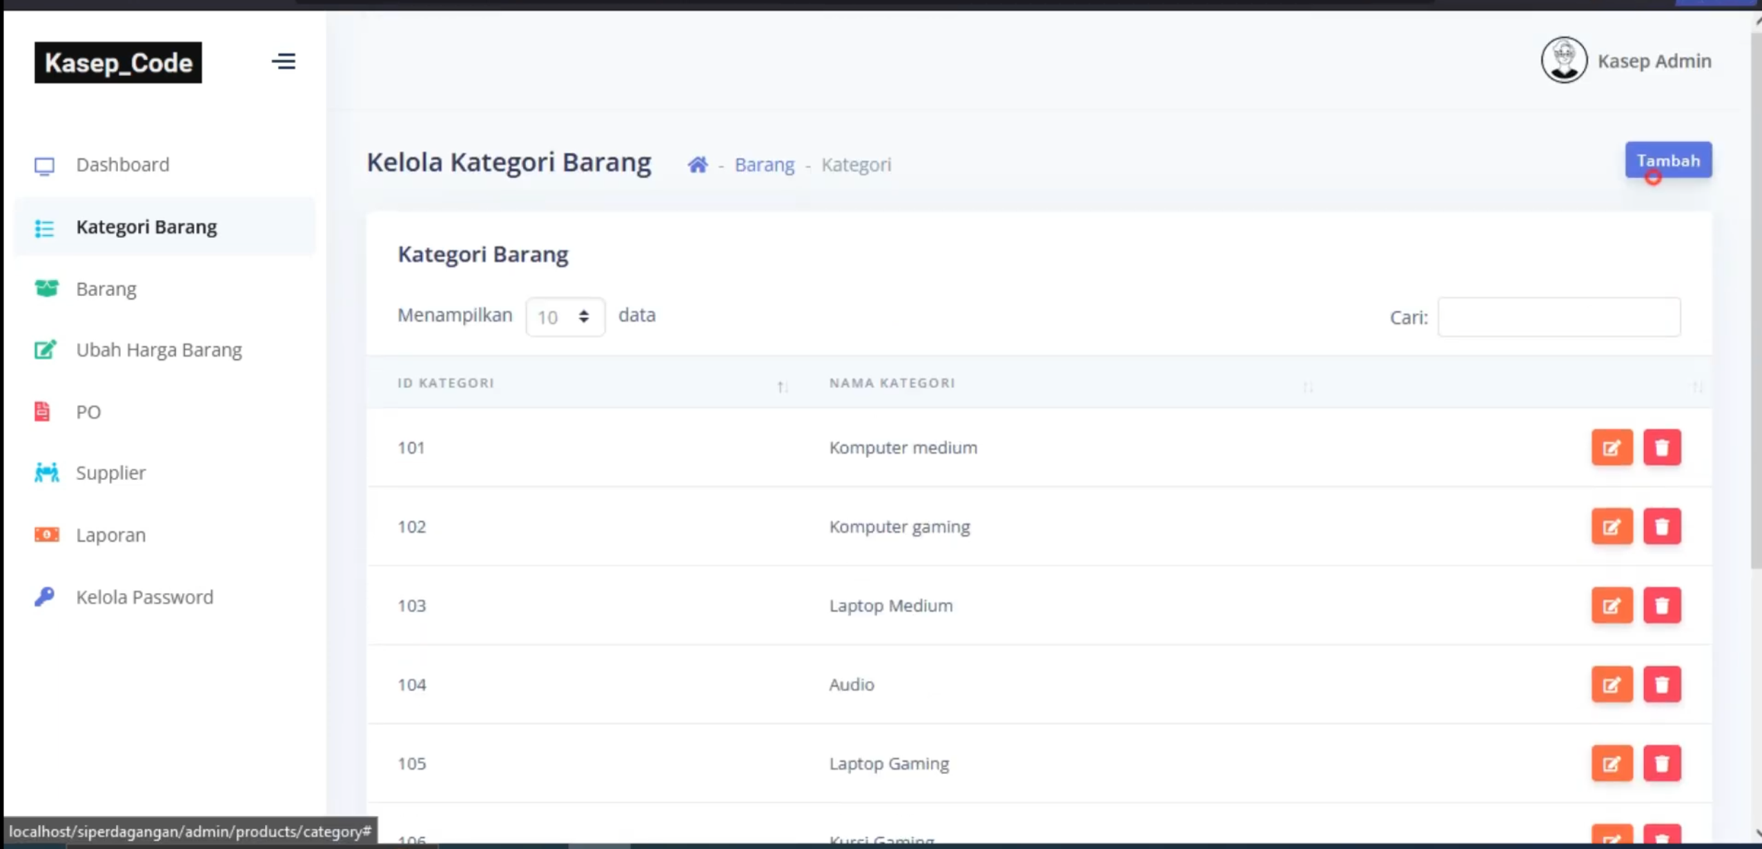Edit category 105 Laptop Gaming
Image resolution: width=1762 pixels, height=849 pixels.
tap(1612, 763)
